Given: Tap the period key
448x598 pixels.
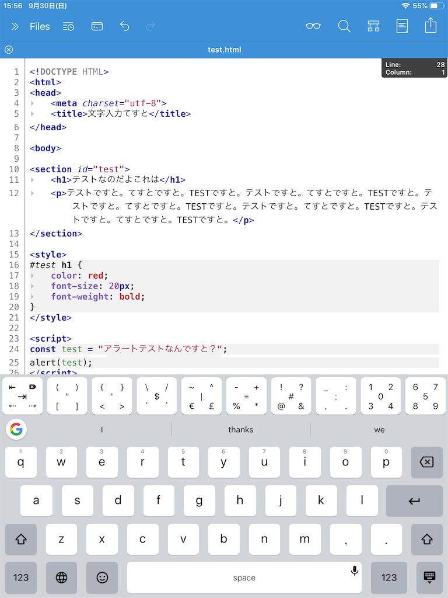Looking at the screenshot, I should pos(386,539).
